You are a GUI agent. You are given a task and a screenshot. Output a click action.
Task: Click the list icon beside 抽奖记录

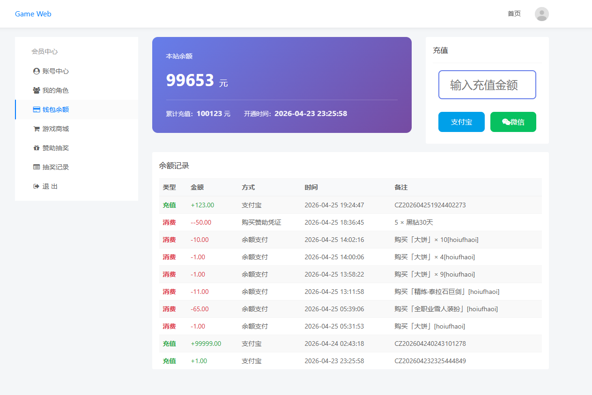click(37, 167)
